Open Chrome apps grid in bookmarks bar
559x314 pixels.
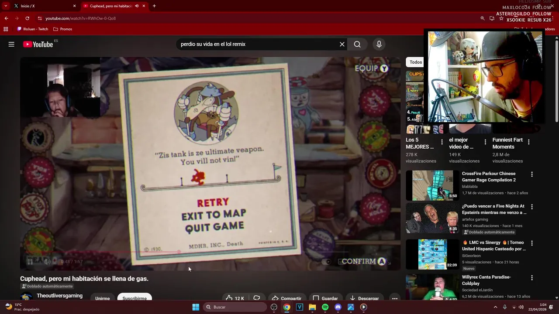(x=6, y=29)
